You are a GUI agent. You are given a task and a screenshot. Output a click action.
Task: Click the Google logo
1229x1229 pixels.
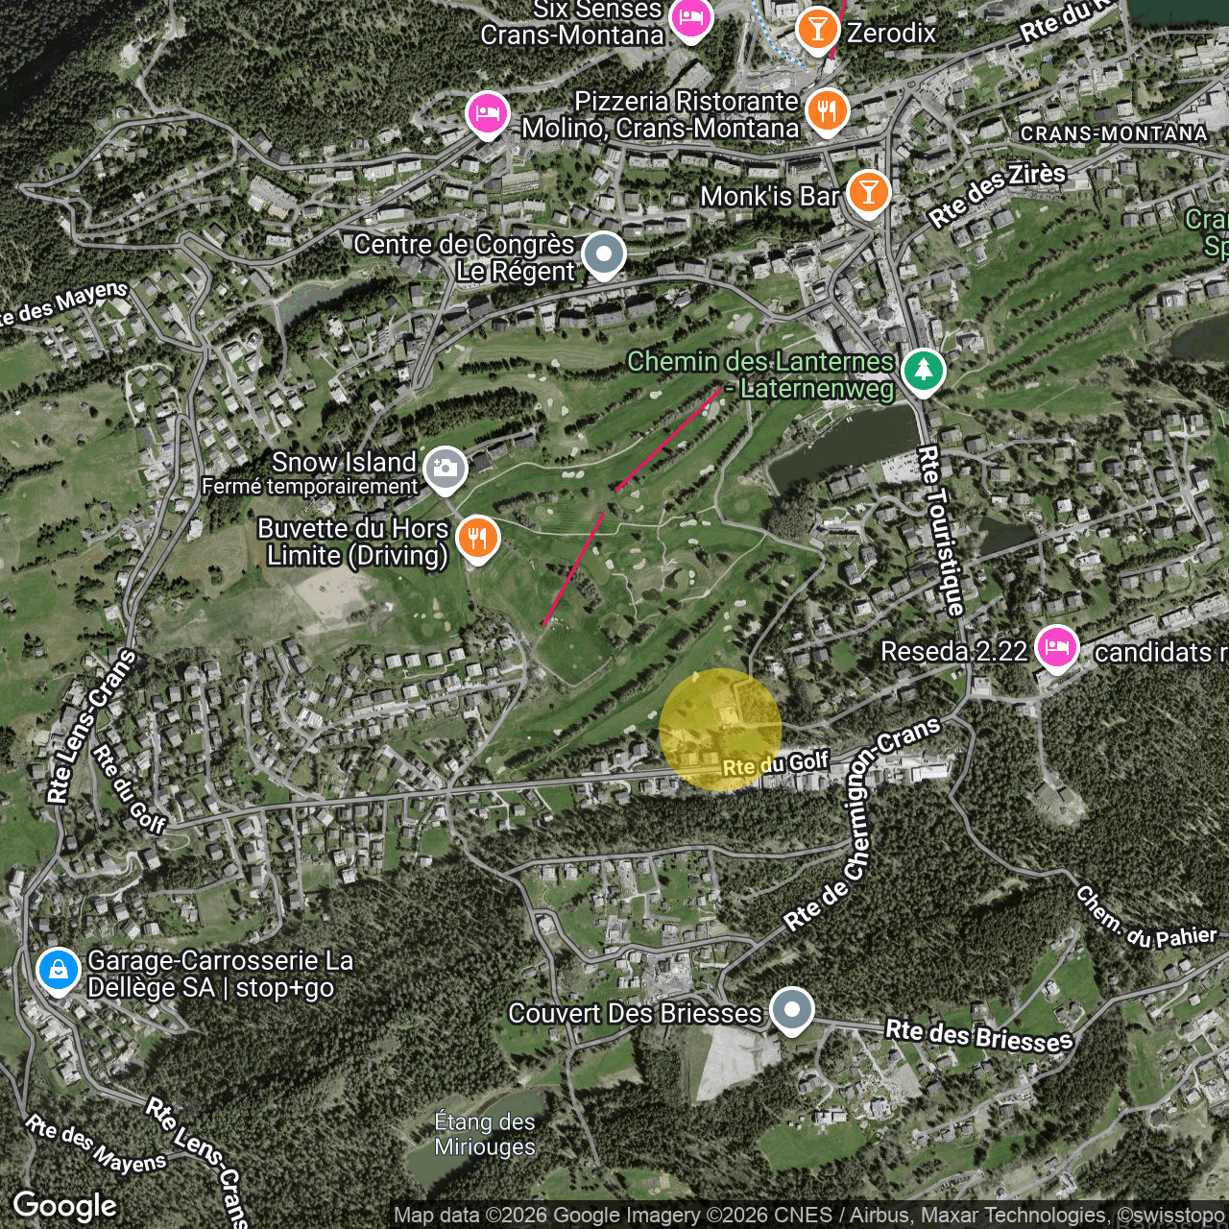click(65, 1206)
